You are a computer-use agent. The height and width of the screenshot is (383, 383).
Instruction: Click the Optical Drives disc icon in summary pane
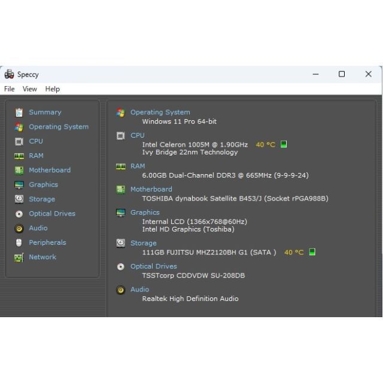click(x=121, y=267)
